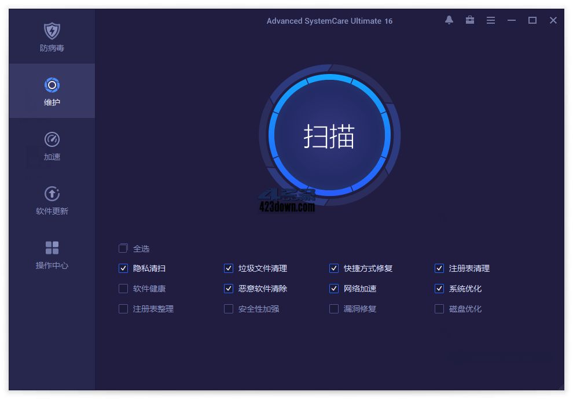Check the 全选 select-all checkbox
This screenshot has height=399, width=573.
(123, 248)
